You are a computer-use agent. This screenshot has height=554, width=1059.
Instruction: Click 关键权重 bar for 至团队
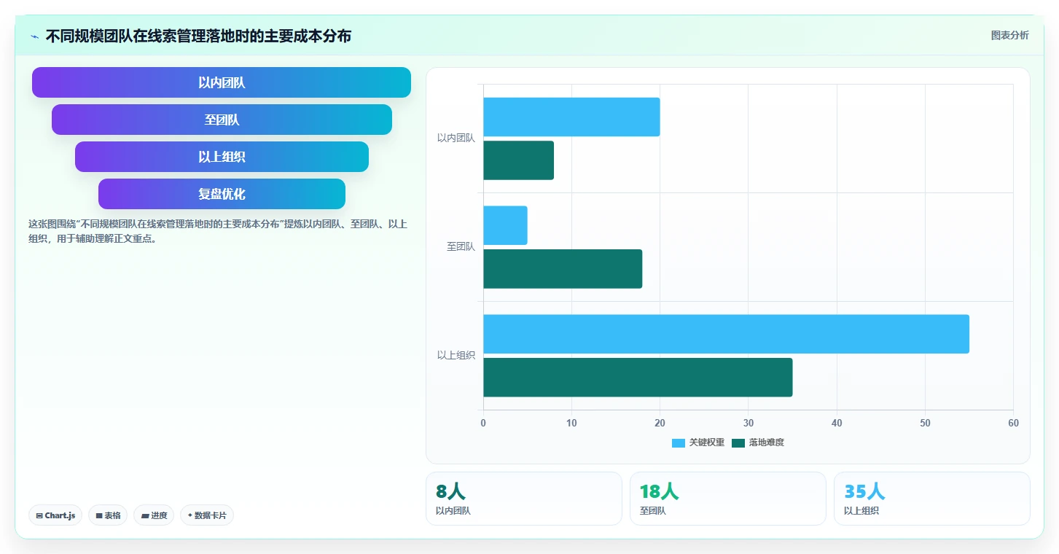(505, 225)
